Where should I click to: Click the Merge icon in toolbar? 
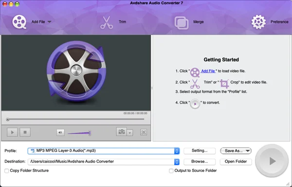coord(182,23)
